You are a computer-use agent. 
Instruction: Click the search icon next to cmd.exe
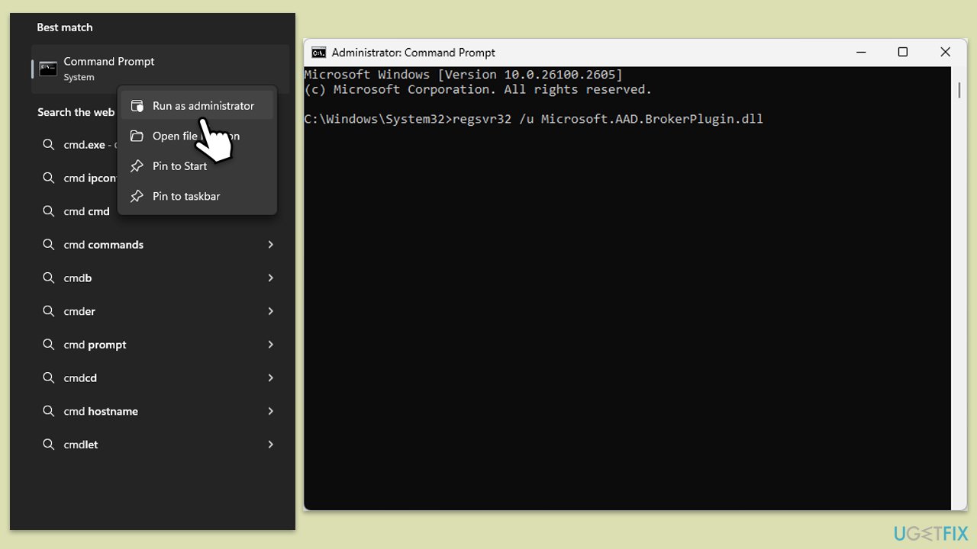[49, 144]
